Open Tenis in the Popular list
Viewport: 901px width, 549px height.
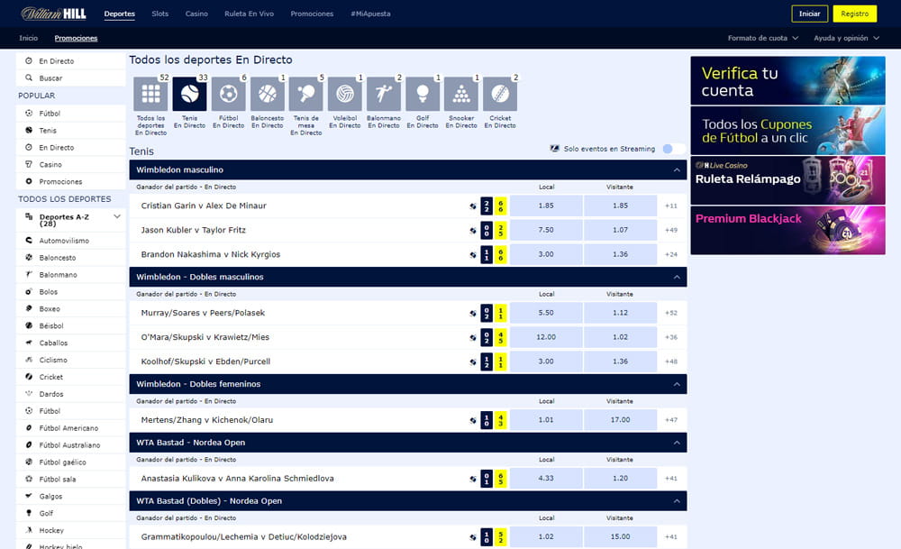(x=48, y=131)
